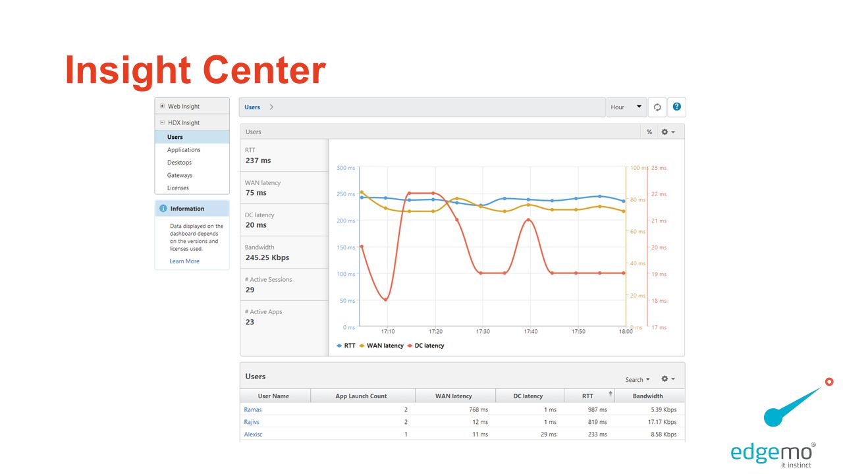Open the blue help question mark icon
Image resolution: width=843 pixels, height=474 pixels.
[676, 107]
